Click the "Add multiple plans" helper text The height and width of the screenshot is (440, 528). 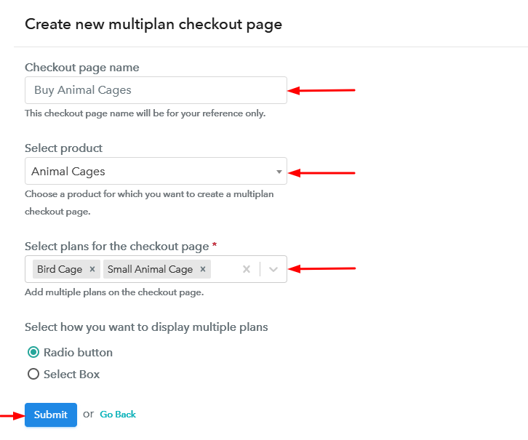pyautogui.click(x=113, y=292)
